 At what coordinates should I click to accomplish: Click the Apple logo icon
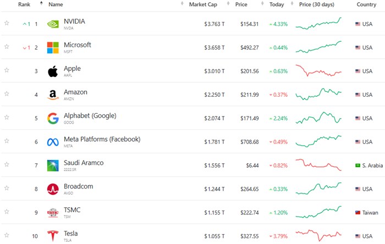point(53,71)
